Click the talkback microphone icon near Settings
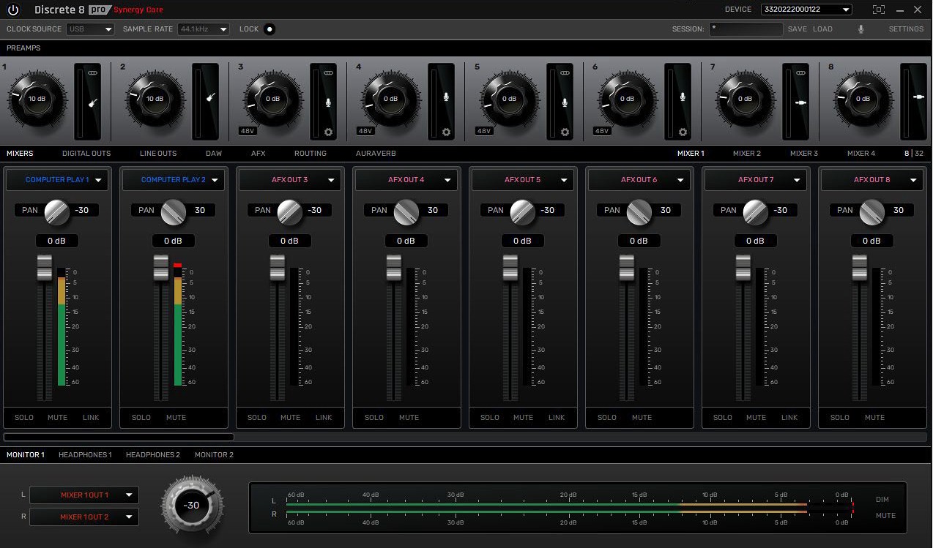Screen dimensions: 933x548 [x=860, y=29]
